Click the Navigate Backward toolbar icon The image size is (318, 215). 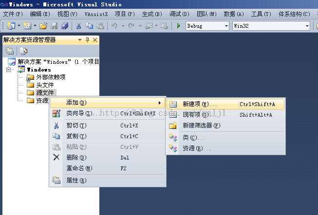pos(149,26)
